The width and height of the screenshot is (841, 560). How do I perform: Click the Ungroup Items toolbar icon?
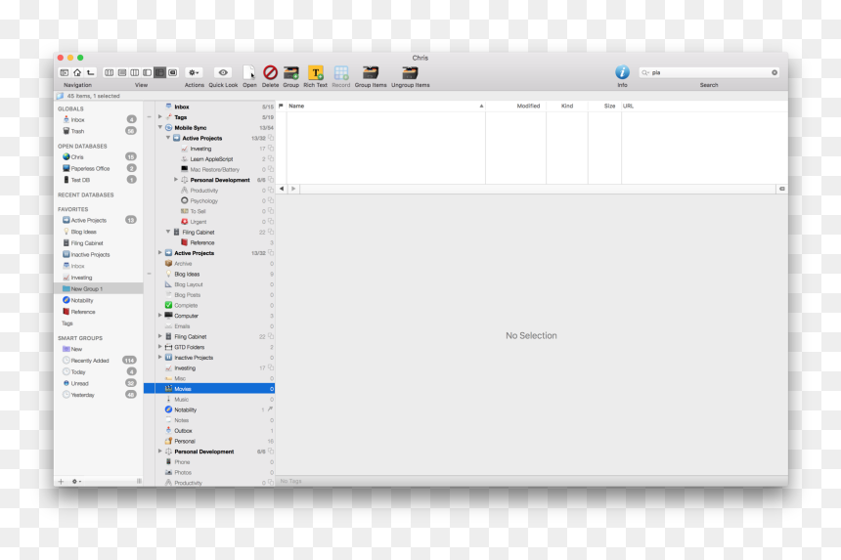tap(410, 72)
